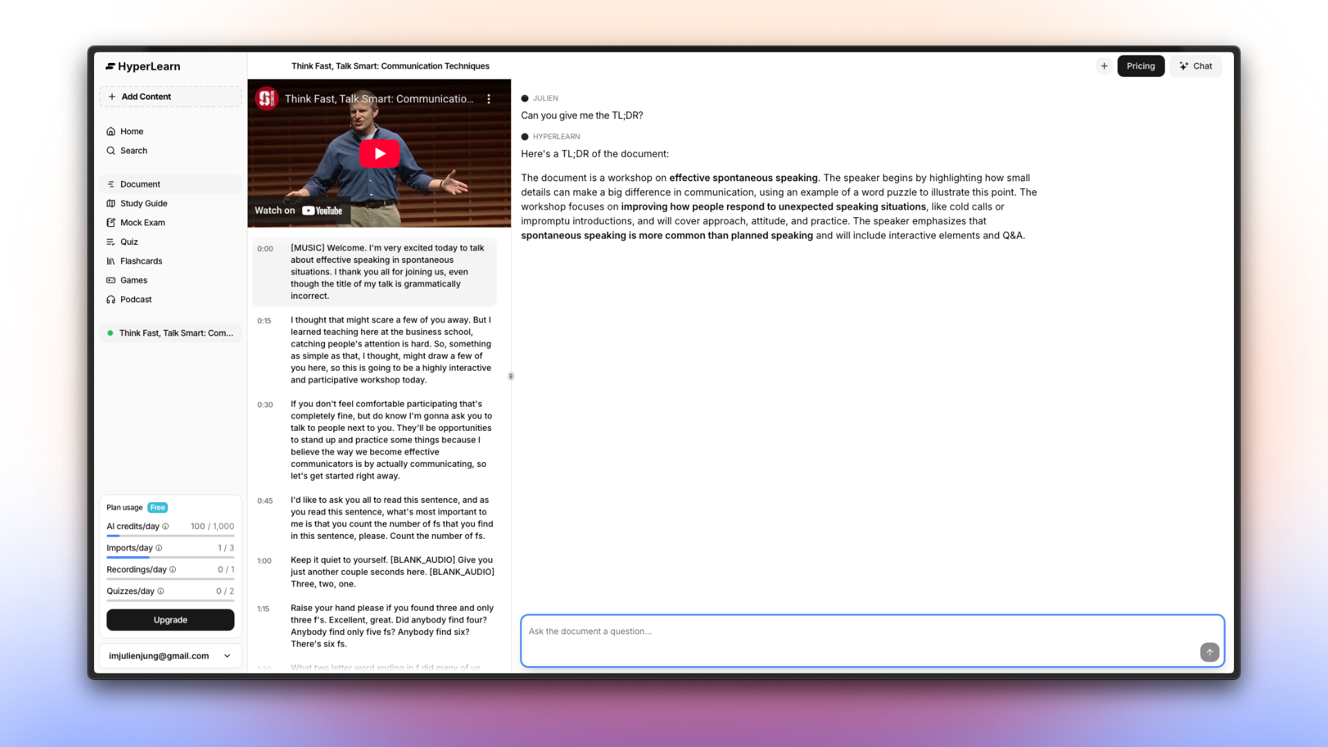Click the panel resize divider handle
This screenshot has height=747, width=1328.
(x=511, y=376)
